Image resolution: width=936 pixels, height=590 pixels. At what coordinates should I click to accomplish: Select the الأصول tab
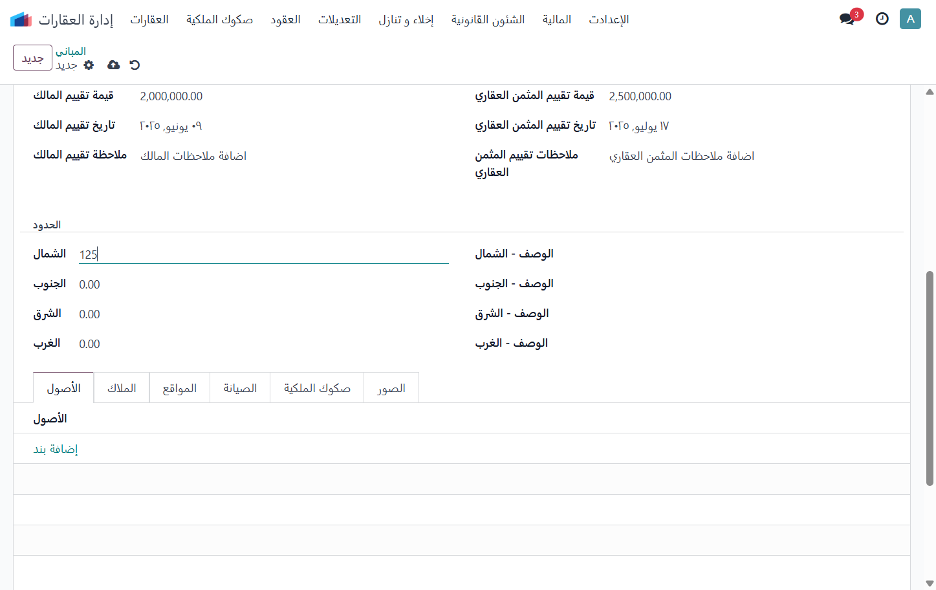pyautogui.click(x=63, y=388)
